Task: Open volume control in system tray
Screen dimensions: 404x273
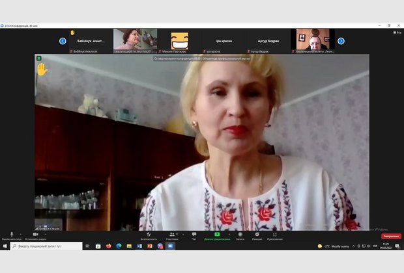Action: 369,246
